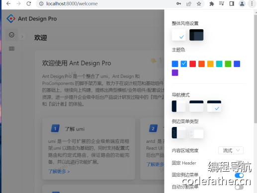The image size is (257, 193).
Task: Bookmark this page with star icon
Action: point(199,3)
